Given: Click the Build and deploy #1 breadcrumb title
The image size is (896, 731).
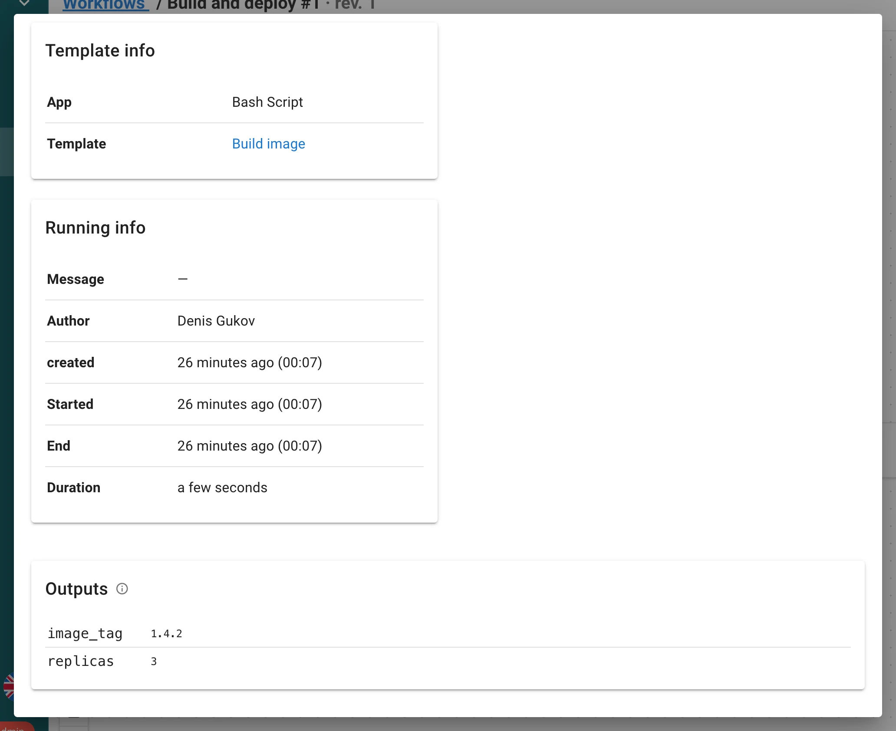Looking at the screenshot, I should [x=243, y=5].
